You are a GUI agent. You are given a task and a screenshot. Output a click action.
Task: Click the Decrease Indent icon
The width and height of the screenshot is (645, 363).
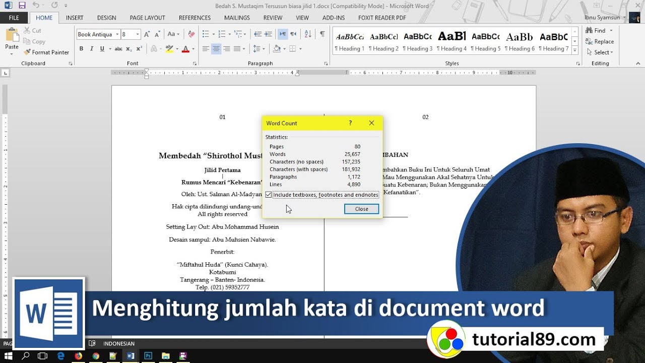pos(257,34)
